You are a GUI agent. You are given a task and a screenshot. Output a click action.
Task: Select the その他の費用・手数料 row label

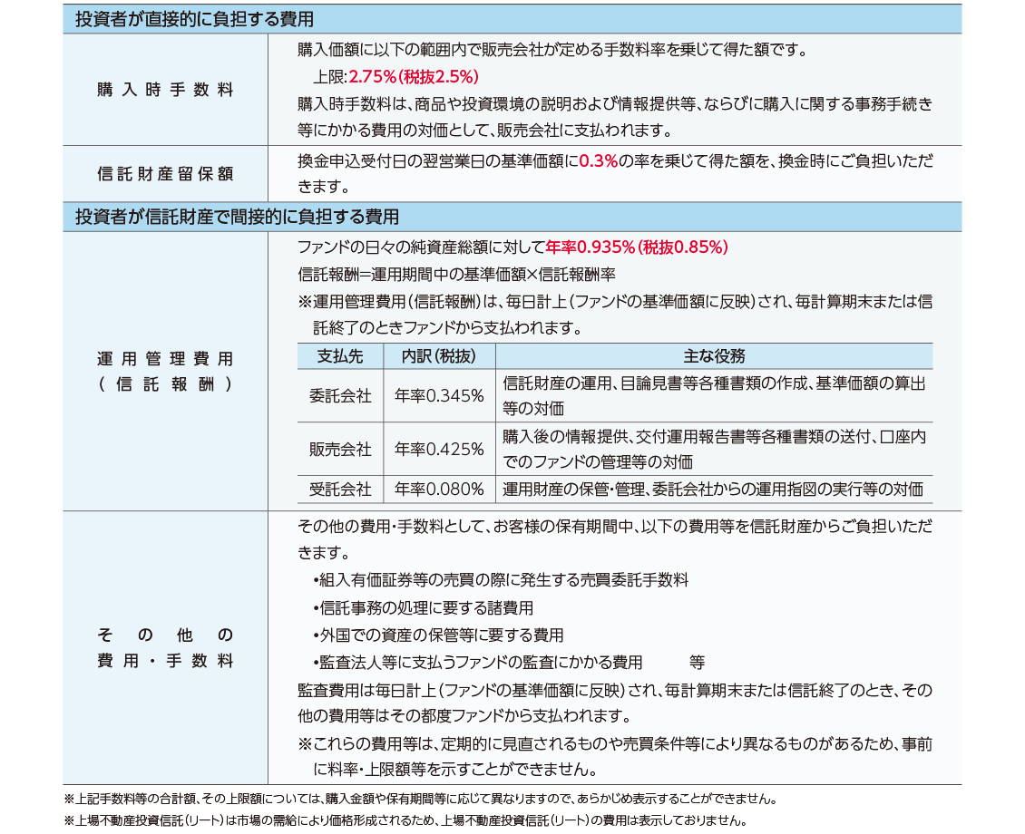click(x=165, y=647)
